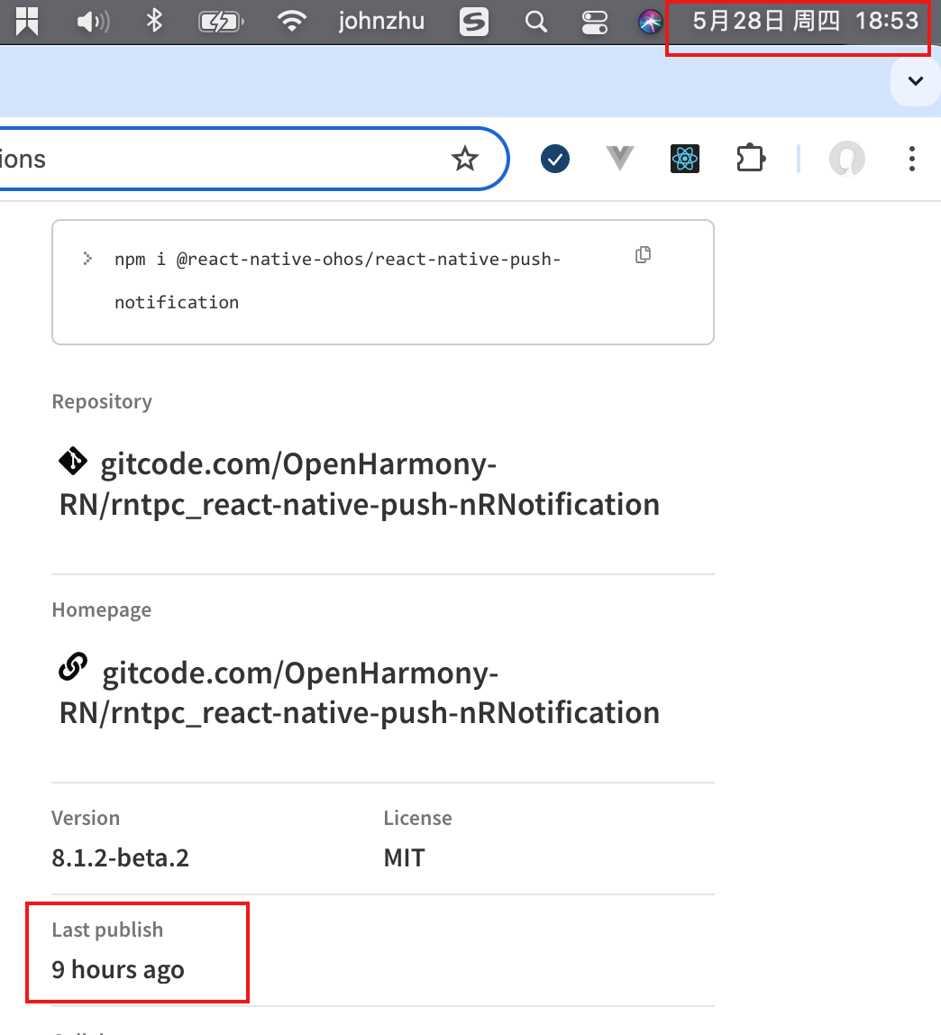941x1035 pixels.
Task: Expand the tab search chevron dropdown
Action: coord(915,81)
